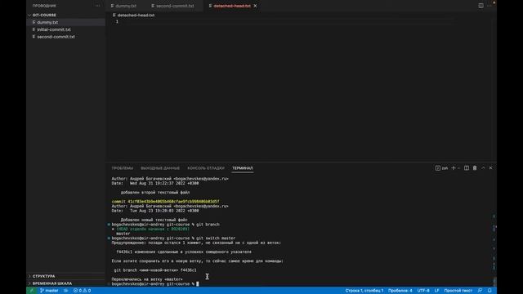Viewport: 523px width, 294px height.
Task: Open initial-commit.txt in the file explorer
Action: [x=66, y=29]
